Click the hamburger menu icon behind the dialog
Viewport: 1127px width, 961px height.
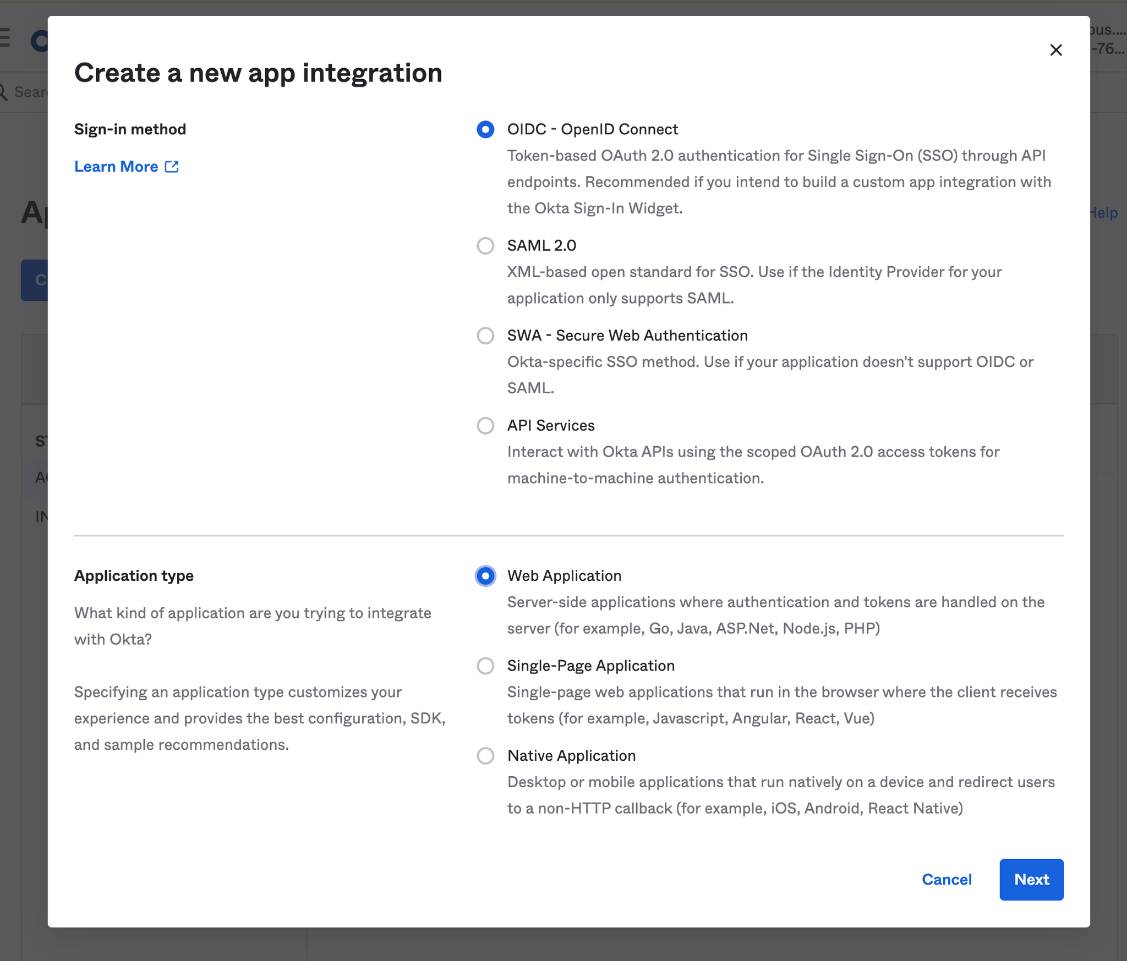tap(5, 39)
